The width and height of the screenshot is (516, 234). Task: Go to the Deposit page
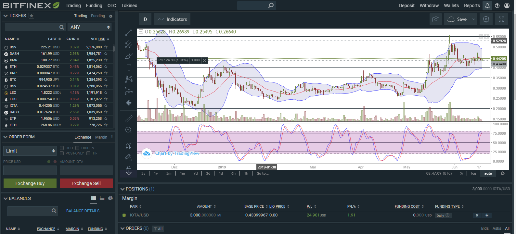coord(406,6)
